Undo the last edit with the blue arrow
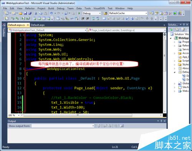Viewport: 192px width, 151px height. point(51,13)
